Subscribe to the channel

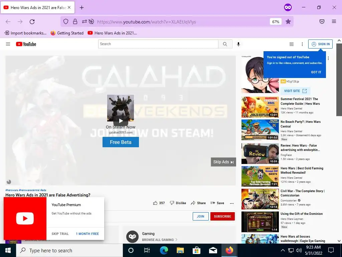(222, 217)
